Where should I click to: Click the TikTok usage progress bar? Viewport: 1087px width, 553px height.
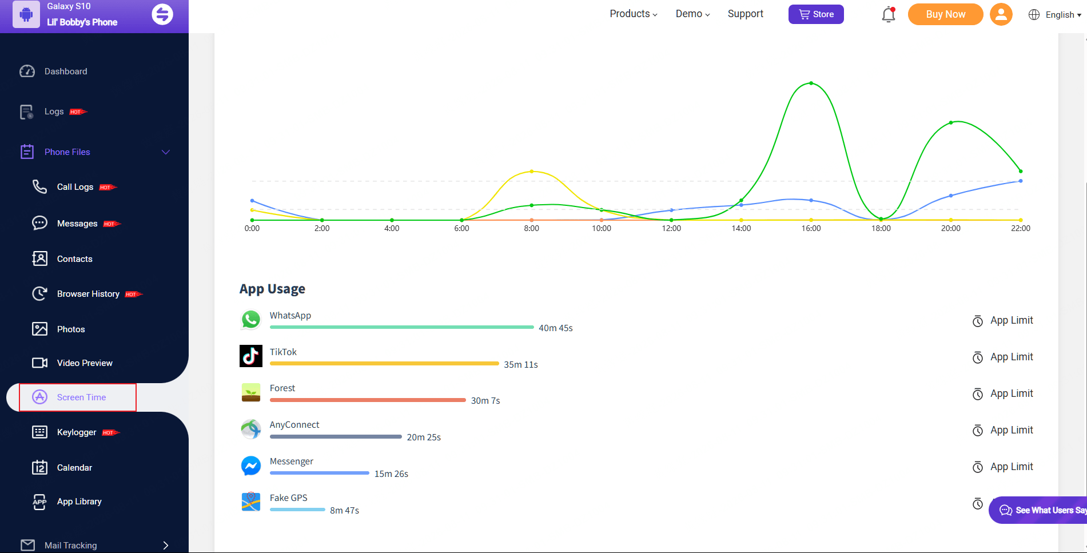coord(384,364)
